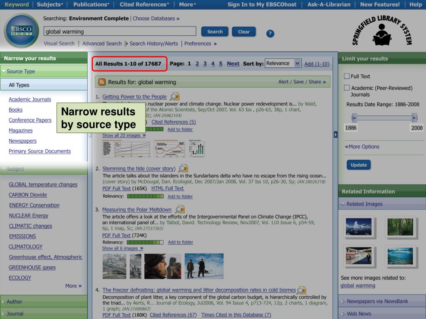Screen dimensions: 426x319
Task: Expand the Journal section
Action: (43, 314)
